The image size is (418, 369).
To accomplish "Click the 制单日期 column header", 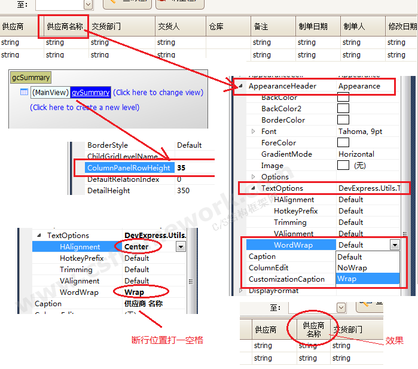I will [313, 27].
